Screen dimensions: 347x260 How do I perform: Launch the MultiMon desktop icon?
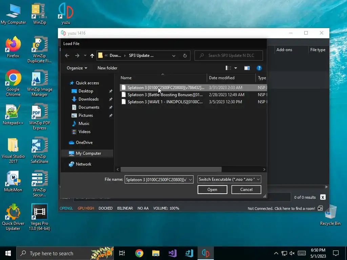pyautogui.click(x=13, y=181)
